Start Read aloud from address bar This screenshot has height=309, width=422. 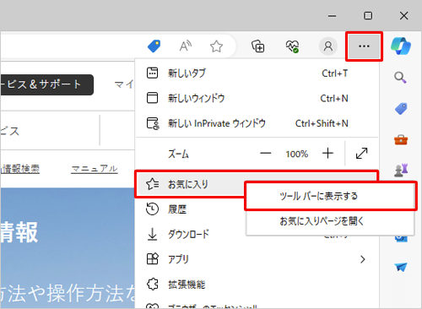[x=186, y=46]
